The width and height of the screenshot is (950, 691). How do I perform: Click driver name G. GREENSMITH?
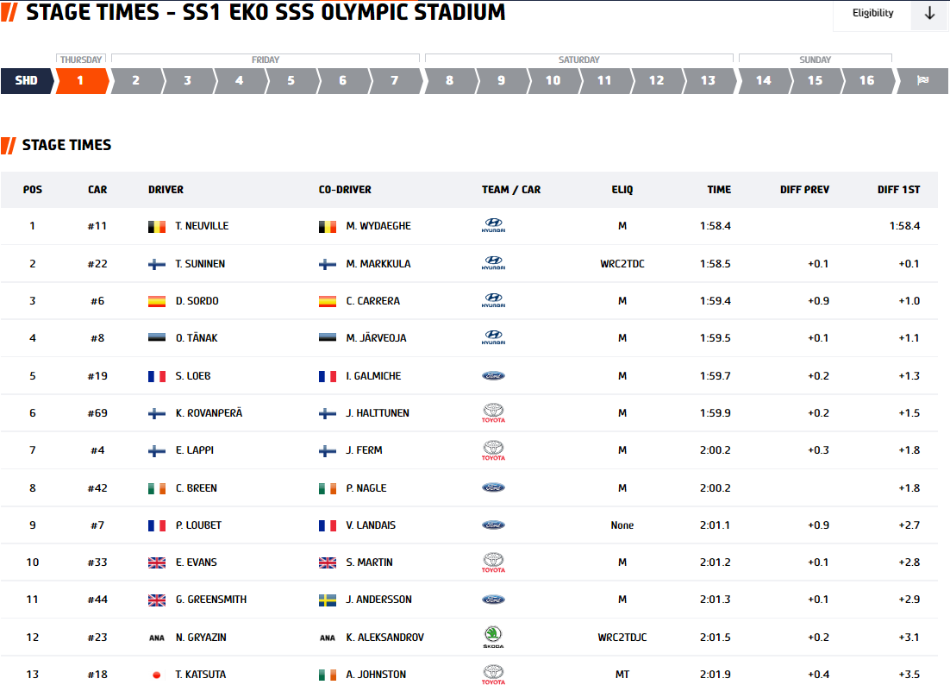coord(211,600)
